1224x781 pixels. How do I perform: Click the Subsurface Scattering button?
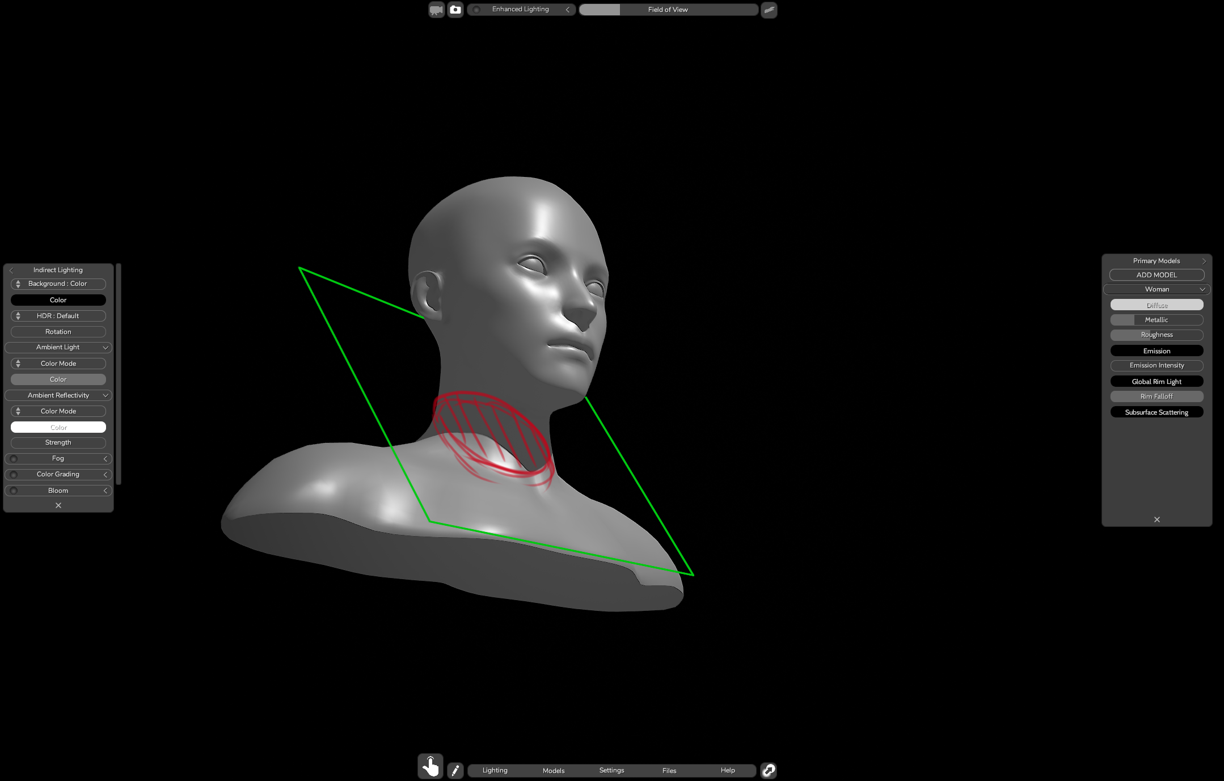point(1157,412)
